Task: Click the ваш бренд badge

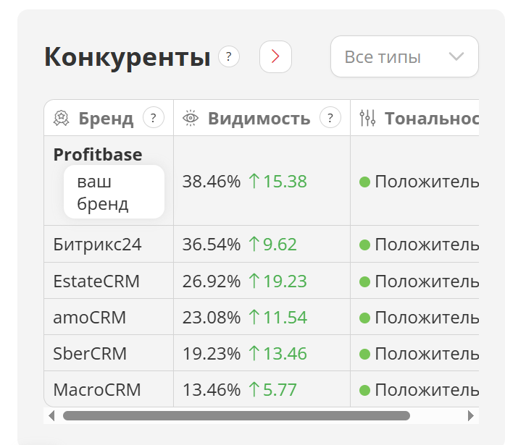Action: click(x=114, y=192)
